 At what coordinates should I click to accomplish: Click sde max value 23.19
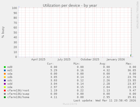click(x=132, y=87)
